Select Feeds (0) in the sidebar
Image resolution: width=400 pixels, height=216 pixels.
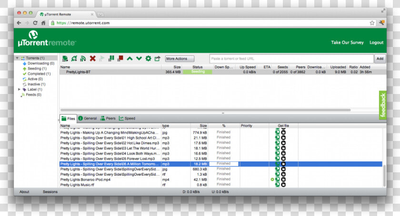[x=33, y=94]
